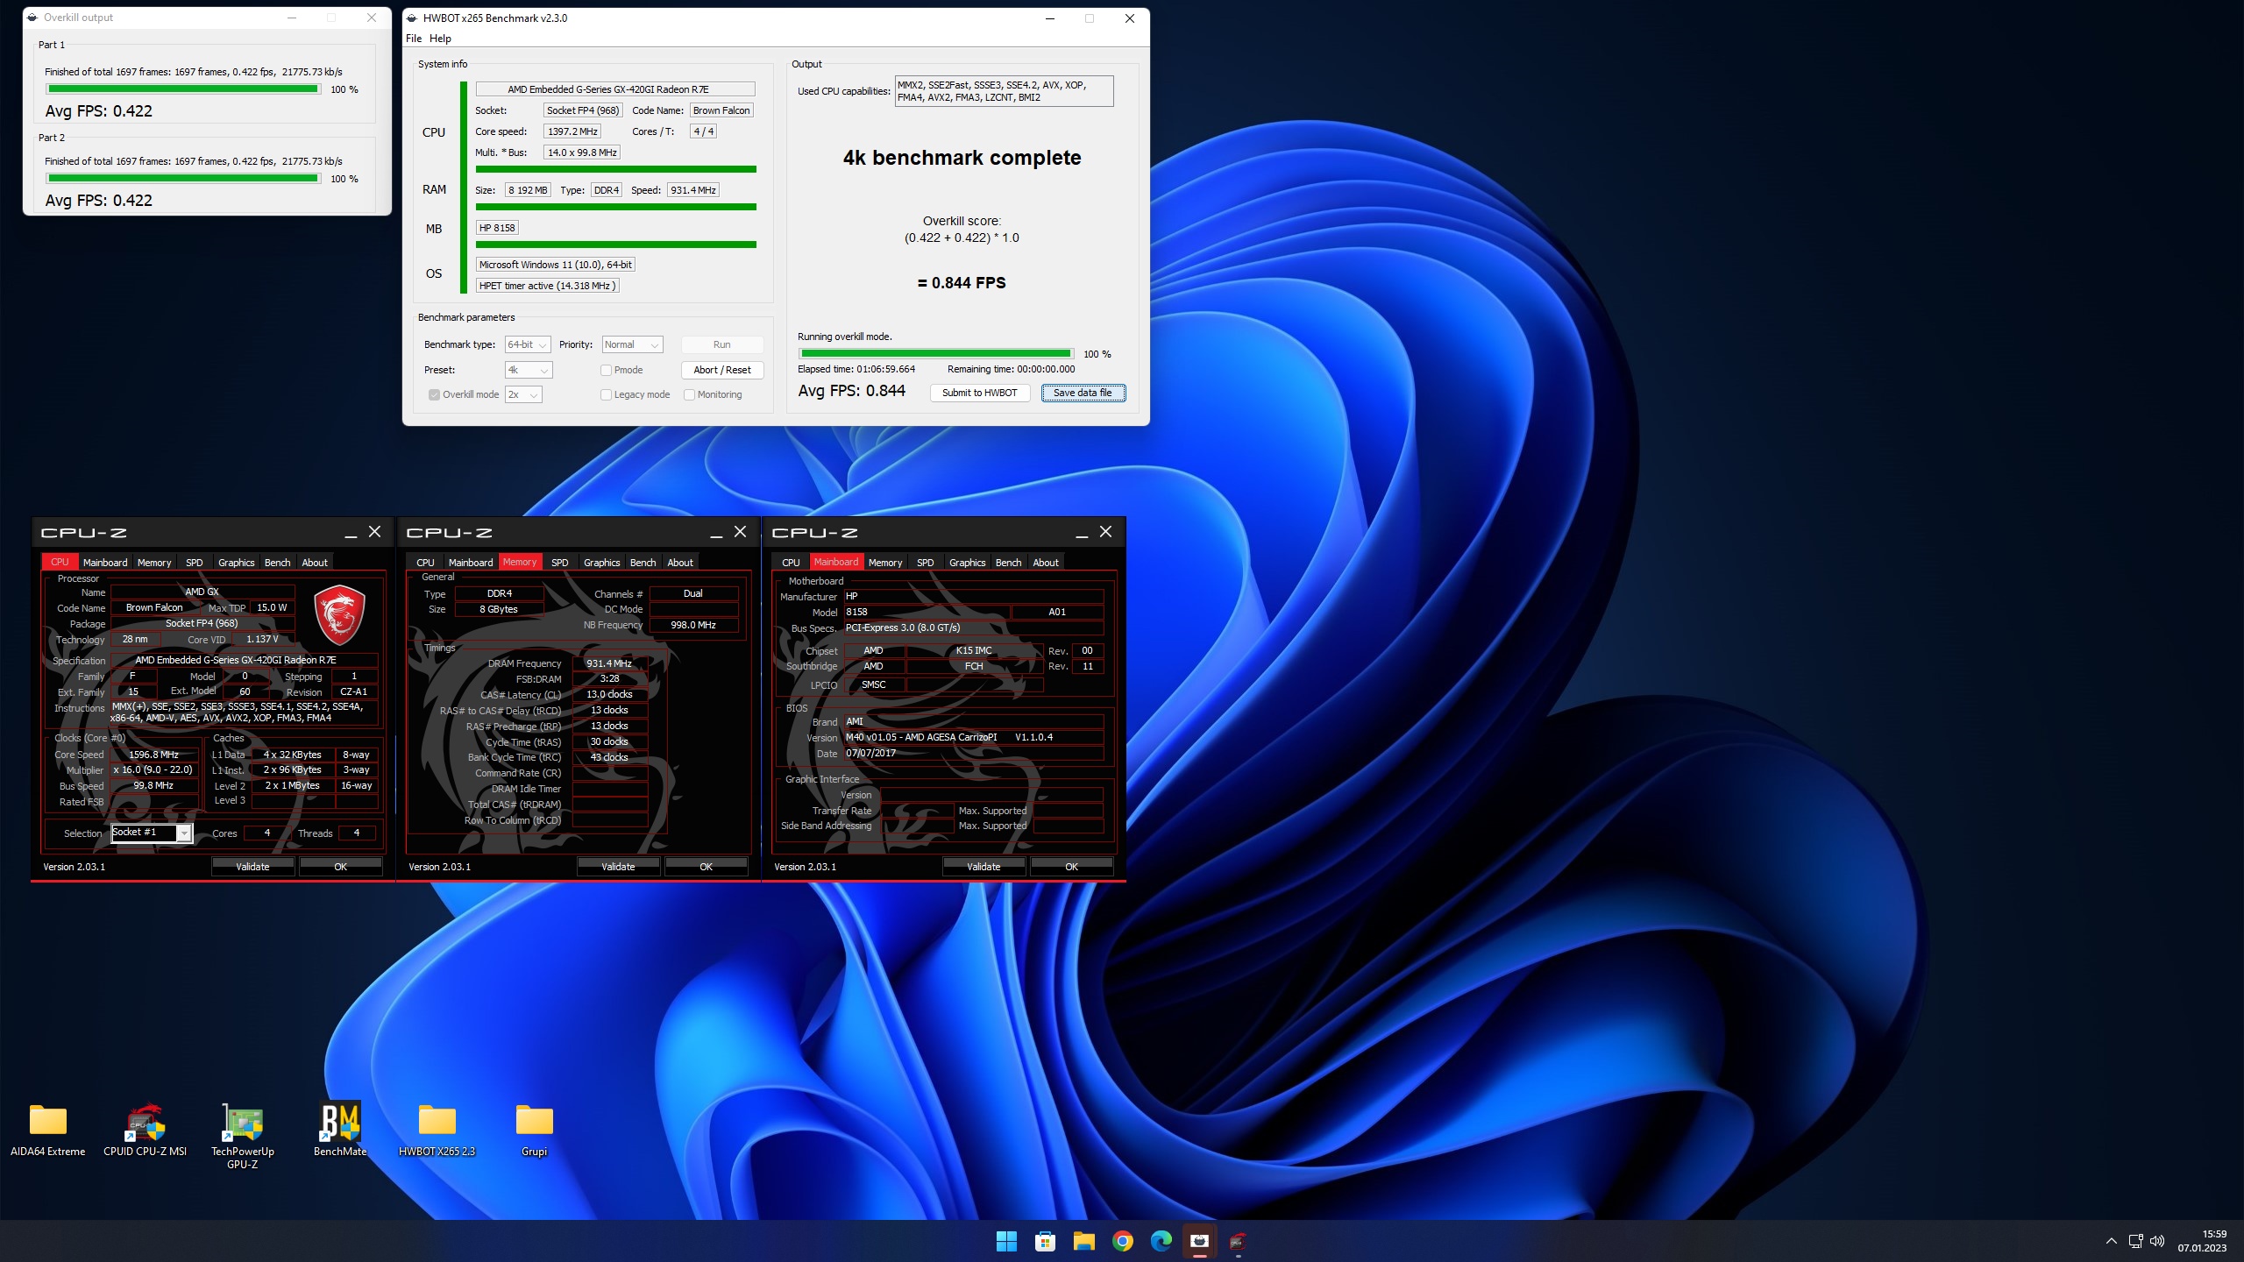The image size is (2244, 1262).
Task: Open volume tray icon
Action: [2157, 1241]
